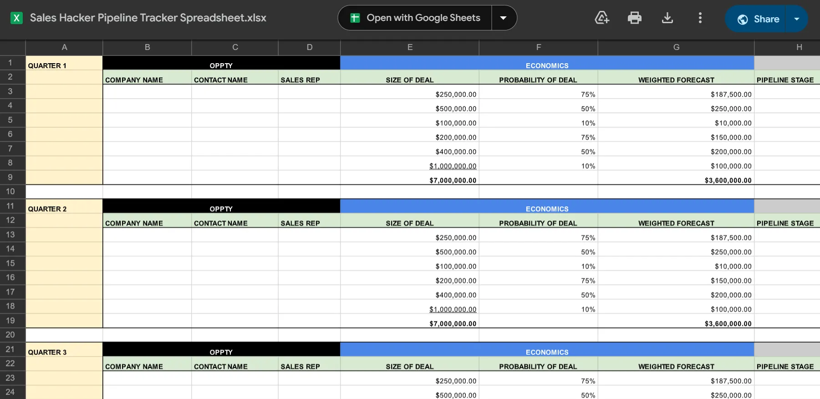Image resolution: width=820 pixels, height=399 pixels.
Task: Click 10% in row 18
Action: click(539, 306)
